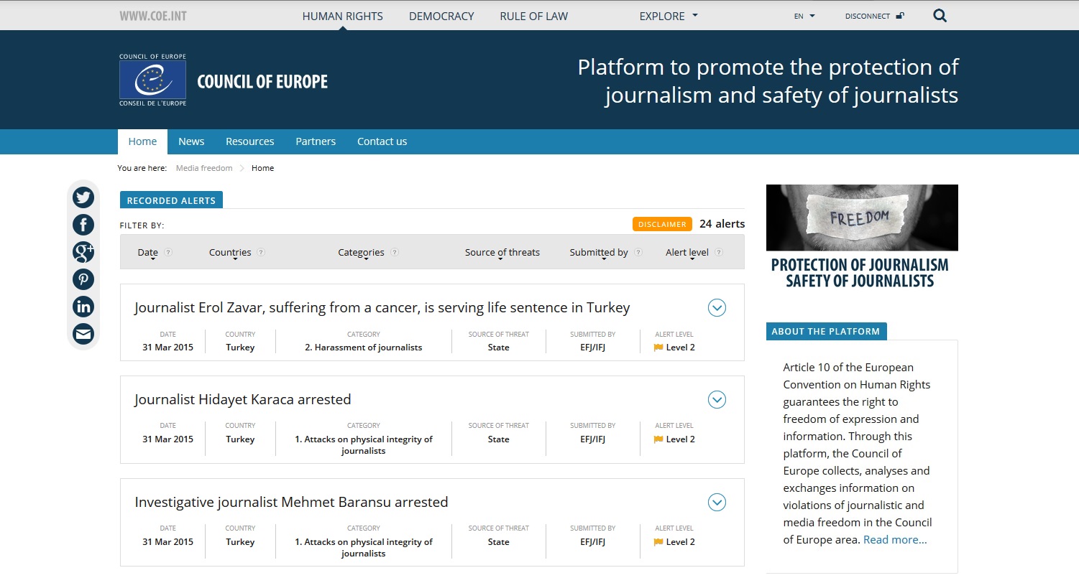
Task: Click the orange DISCLAIMER button
Action: [661, 223]
